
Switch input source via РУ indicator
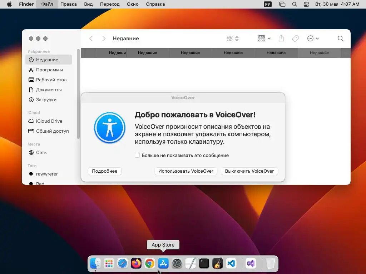[268, 4]
